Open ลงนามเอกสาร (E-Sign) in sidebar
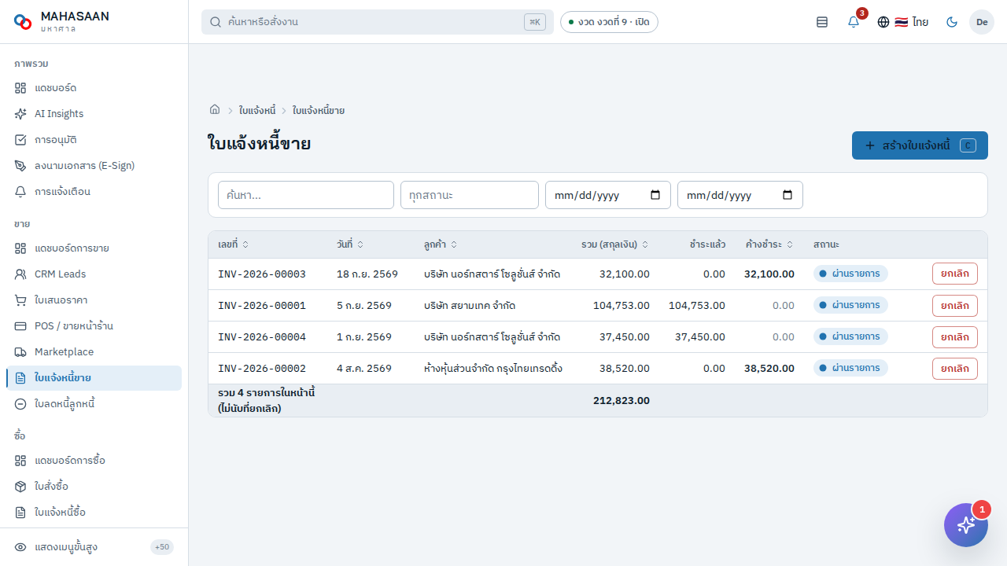This screenshot has width=1007, height=566. click(94, 166)
